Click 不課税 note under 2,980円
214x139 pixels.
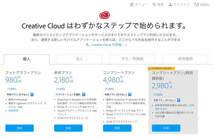158,95
